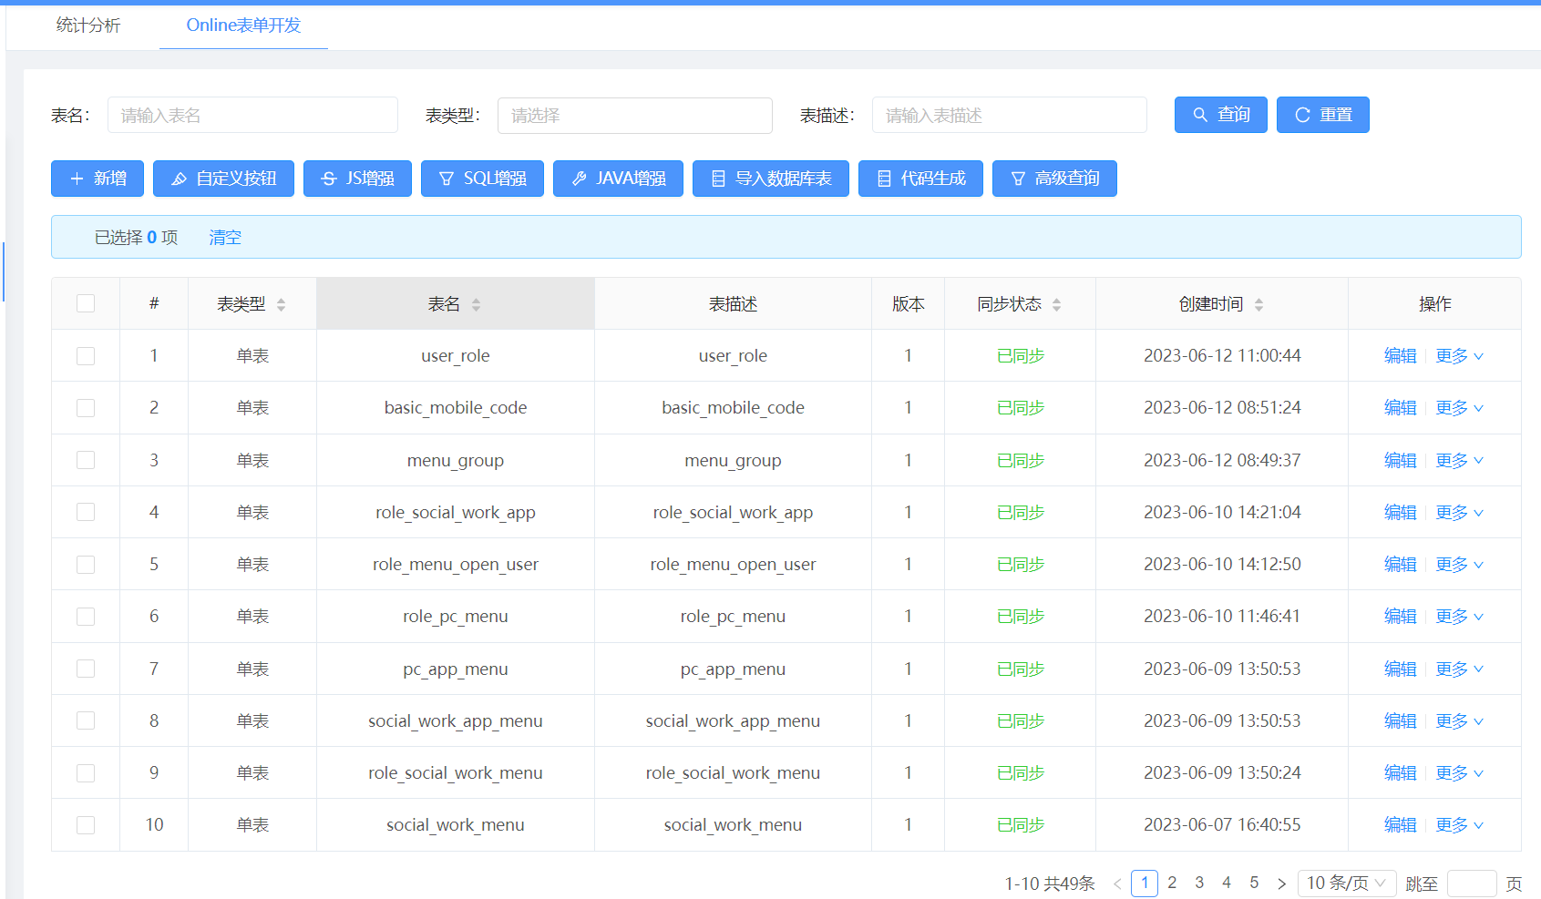1541x899 pixels.
Task: Check the role_pc_menu row checkbox
Action: [x=86, y=617]
